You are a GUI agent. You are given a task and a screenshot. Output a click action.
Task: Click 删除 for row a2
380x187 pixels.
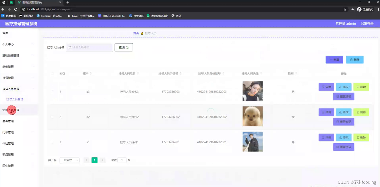tap(361, 112)
